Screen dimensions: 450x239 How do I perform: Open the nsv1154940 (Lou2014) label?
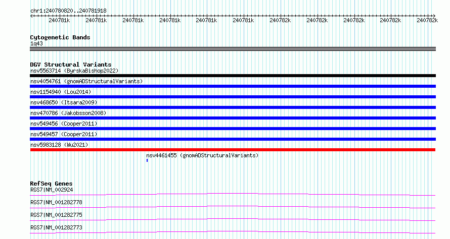click(x=61, y=92)
